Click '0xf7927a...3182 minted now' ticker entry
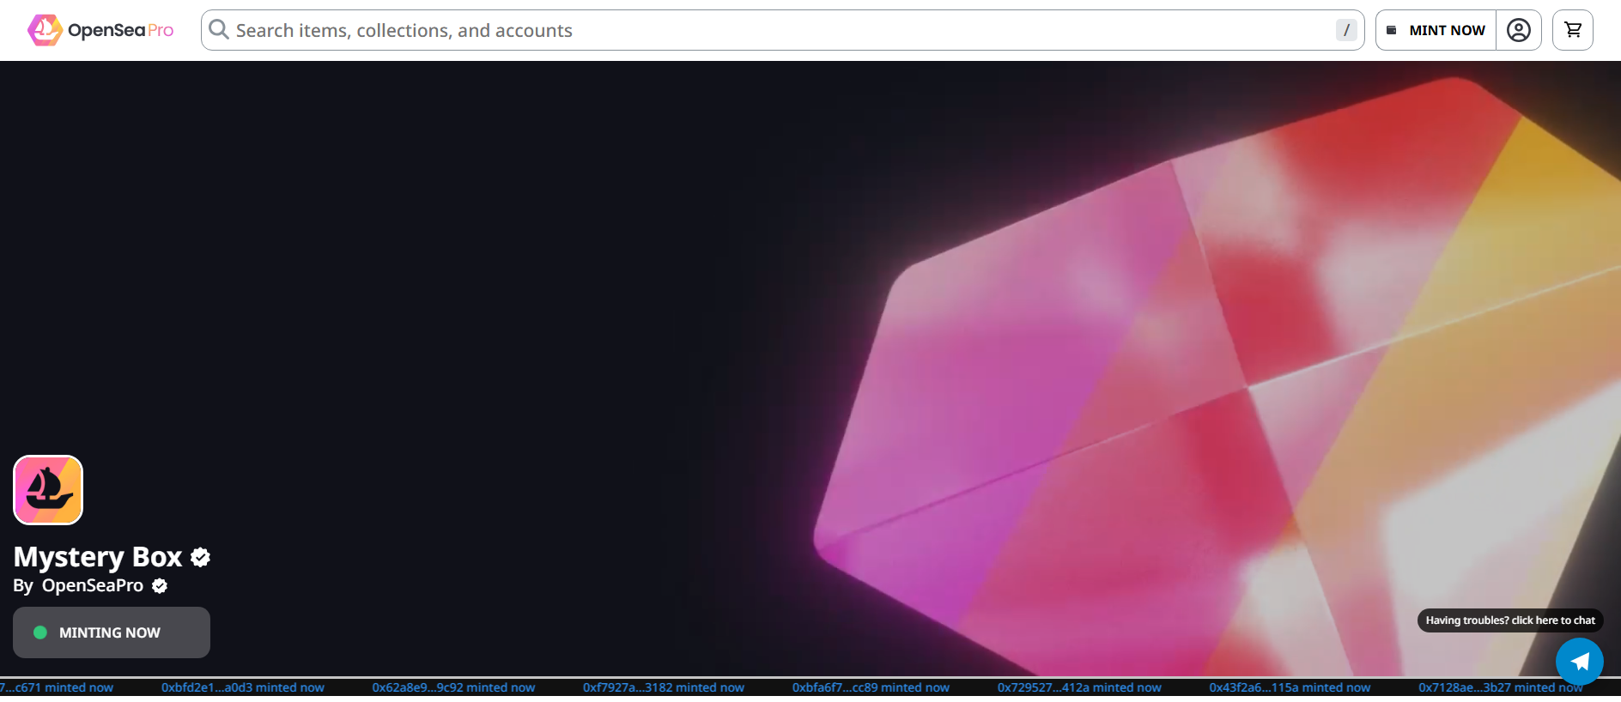Screen dimensions: 1621x702 (x=664, y=687)
